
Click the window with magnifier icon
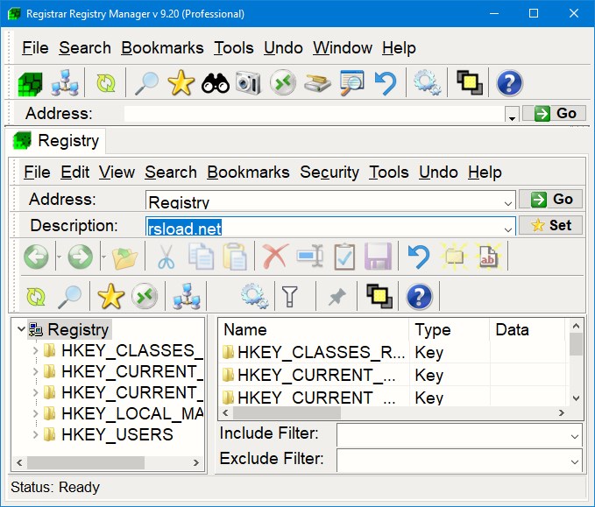pos(351,83)
